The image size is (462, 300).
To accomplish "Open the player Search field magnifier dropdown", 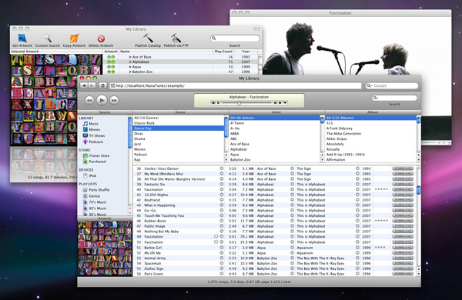I will [x=376, y=98].
